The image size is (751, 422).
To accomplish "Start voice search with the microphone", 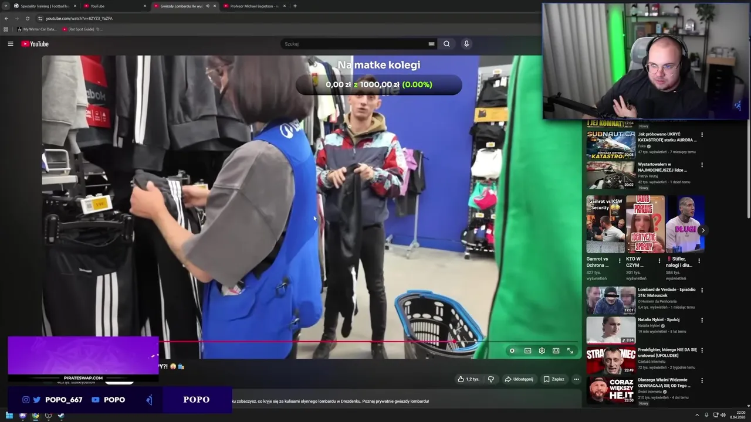I will click(x=466, y=44).
